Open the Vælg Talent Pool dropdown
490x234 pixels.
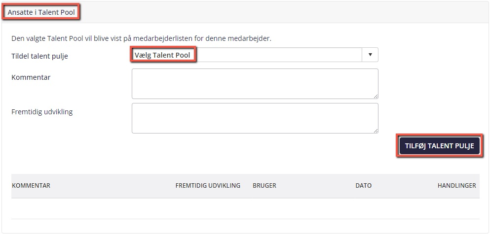(x=255, y=55)
